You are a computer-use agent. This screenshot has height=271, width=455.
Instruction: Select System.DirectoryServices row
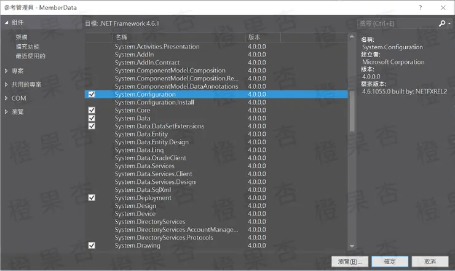click(x=216, y=222)
